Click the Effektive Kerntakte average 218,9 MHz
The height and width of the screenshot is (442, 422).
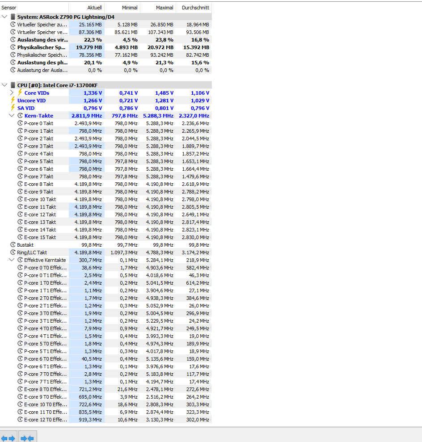[198, 260]
